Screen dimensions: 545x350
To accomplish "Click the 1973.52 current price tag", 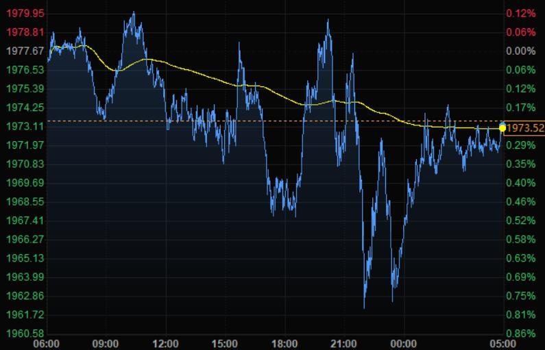I will tap(525, 128).
